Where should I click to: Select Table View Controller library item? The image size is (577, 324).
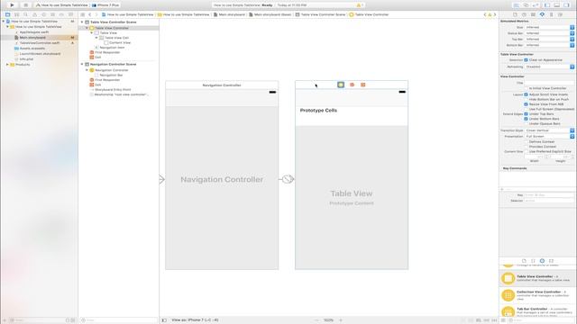coord(537,278)
